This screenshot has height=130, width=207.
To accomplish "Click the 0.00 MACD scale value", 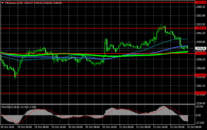I will (x=198, y=115).
